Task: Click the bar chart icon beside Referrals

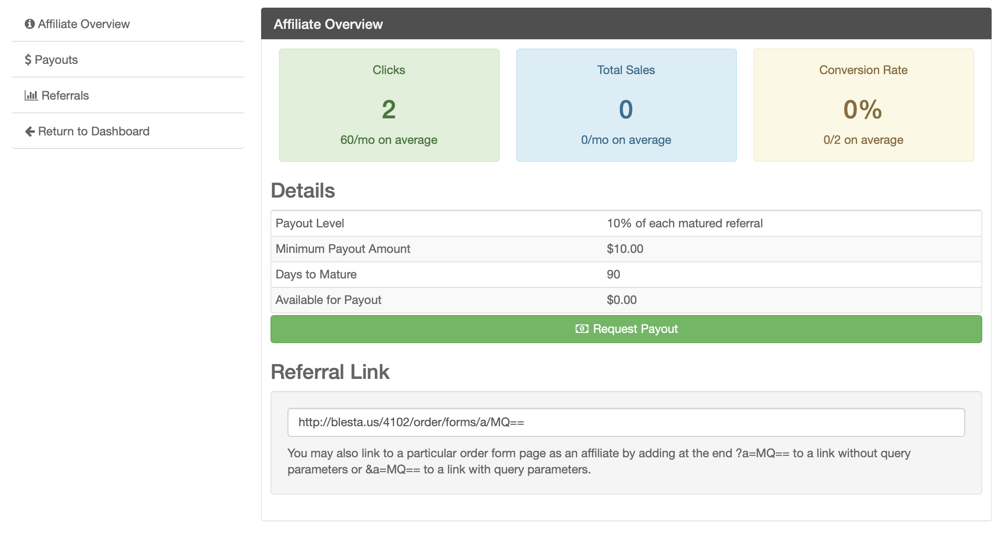Action: 31,95
